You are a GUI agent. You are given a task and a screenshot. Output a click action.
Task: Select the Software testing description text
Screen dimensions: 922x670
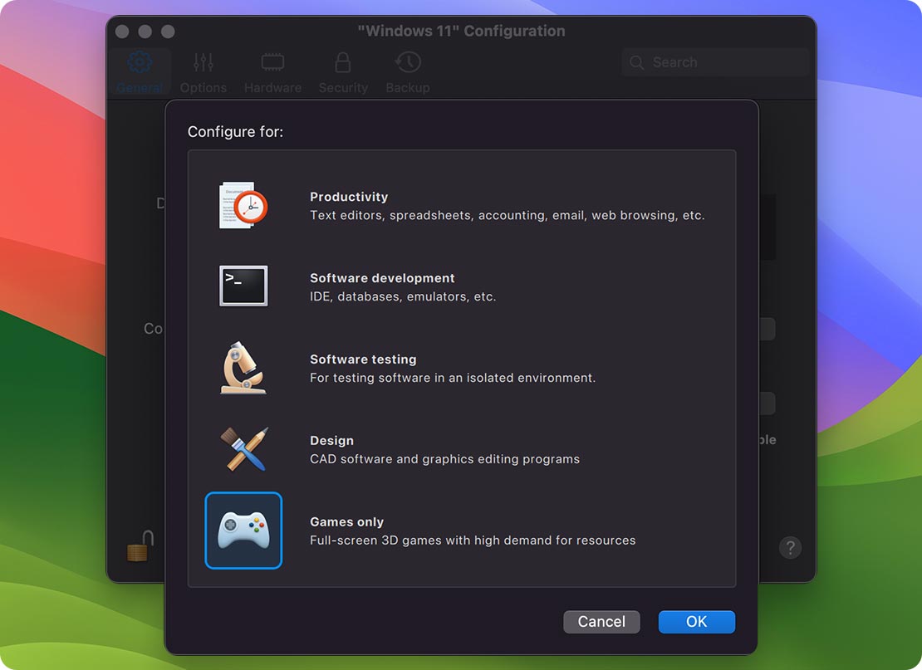pyautogui.click(x=453, y=378)
